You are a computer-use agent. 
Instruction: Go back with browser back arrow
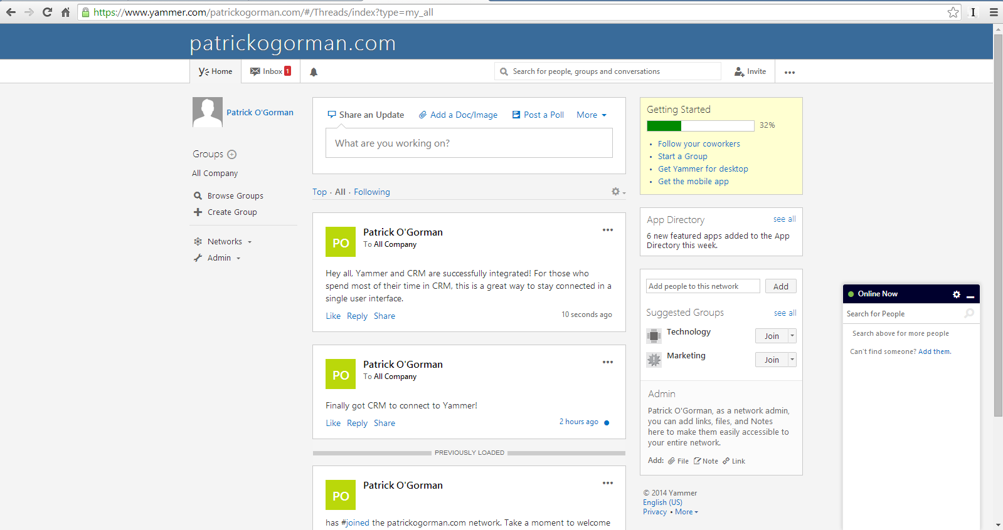11,12
